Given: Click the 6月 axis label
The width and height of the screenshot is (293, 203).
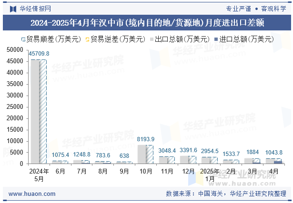Looking at the screenshot, I should coord(61,171).
